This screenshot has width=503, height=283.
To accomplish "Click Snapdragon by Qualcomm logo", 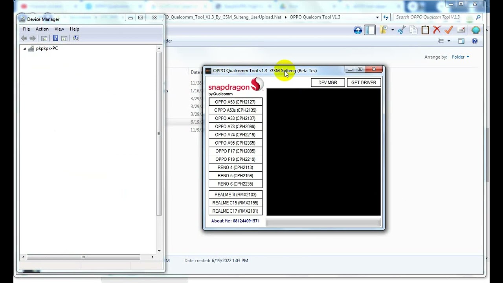I will 236,87.
